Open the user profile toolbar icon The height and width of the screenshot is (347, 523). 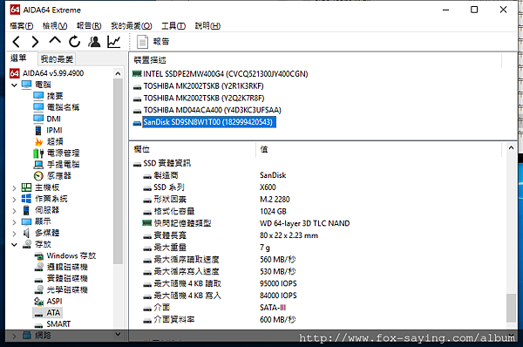click(94, 42)
